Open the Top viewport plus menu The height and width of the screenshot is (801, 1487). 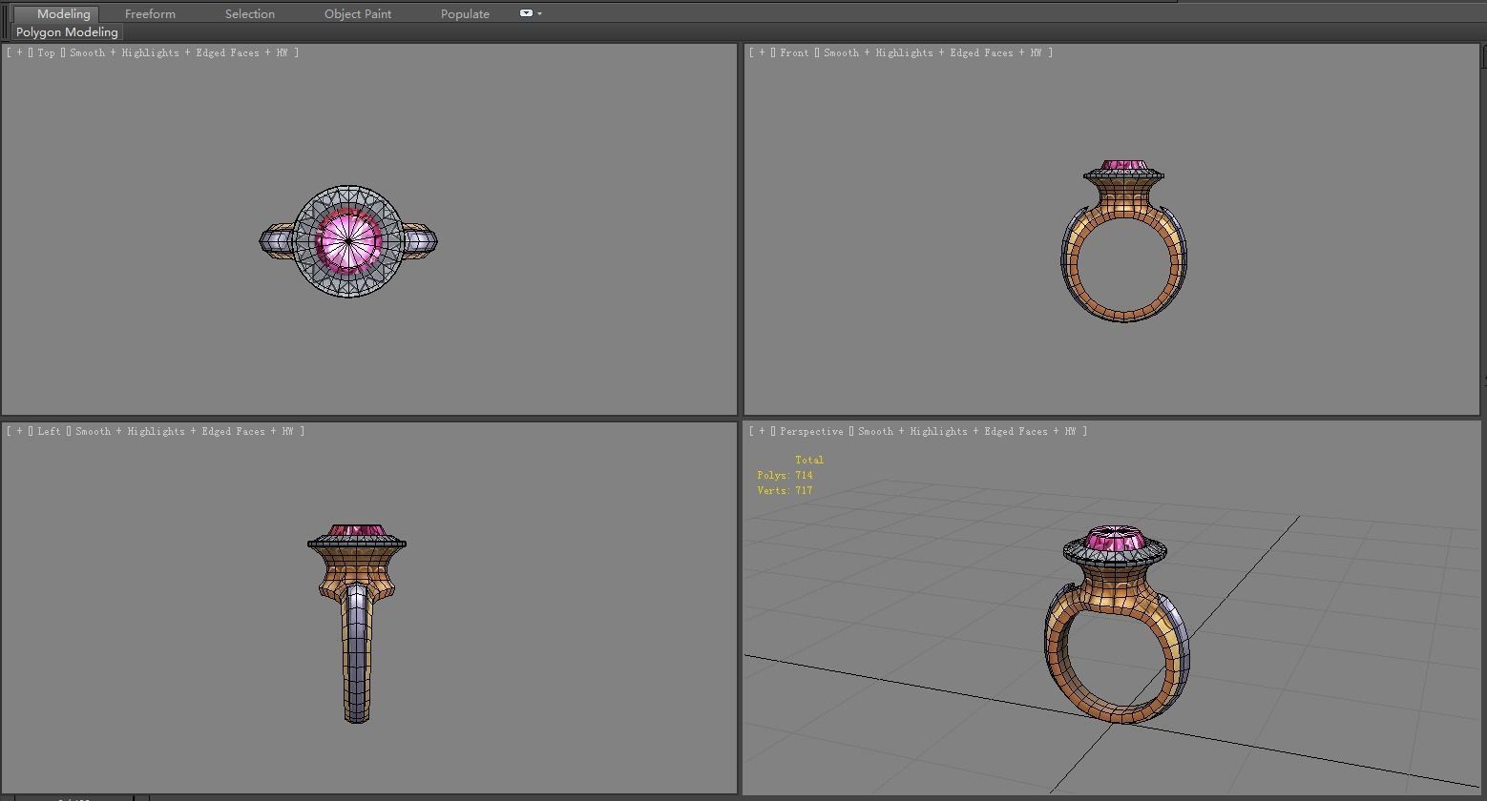tap(19, 52)
